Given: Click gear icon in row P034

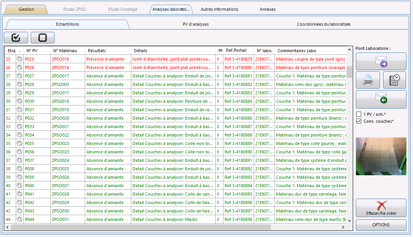Looking at the screenshot, I should pyautogui.click(x=20, y=135).
